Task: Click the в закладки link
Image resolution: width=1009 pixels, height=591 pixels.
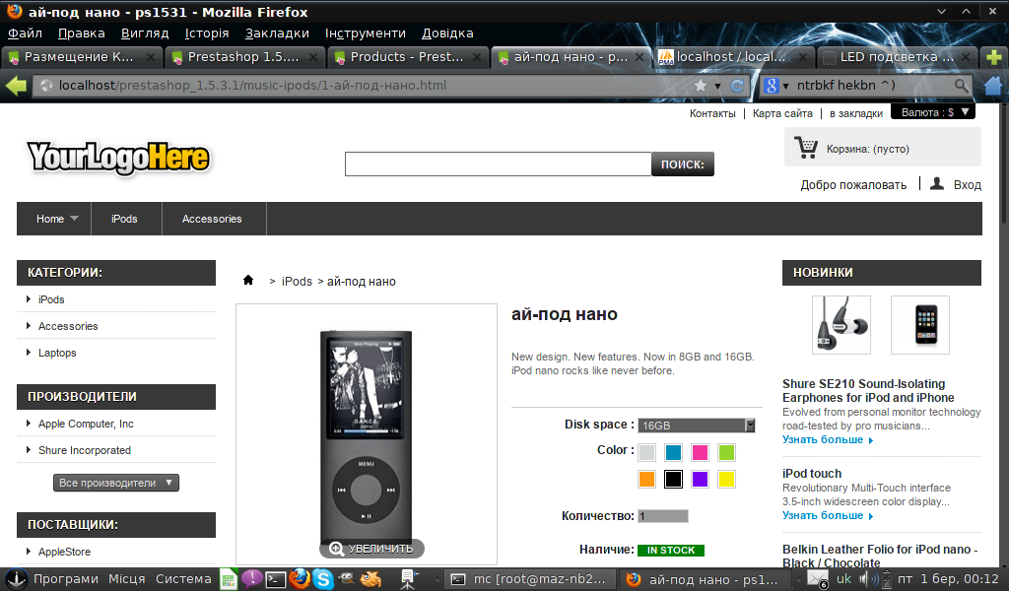Action: (x=856, y=113)
